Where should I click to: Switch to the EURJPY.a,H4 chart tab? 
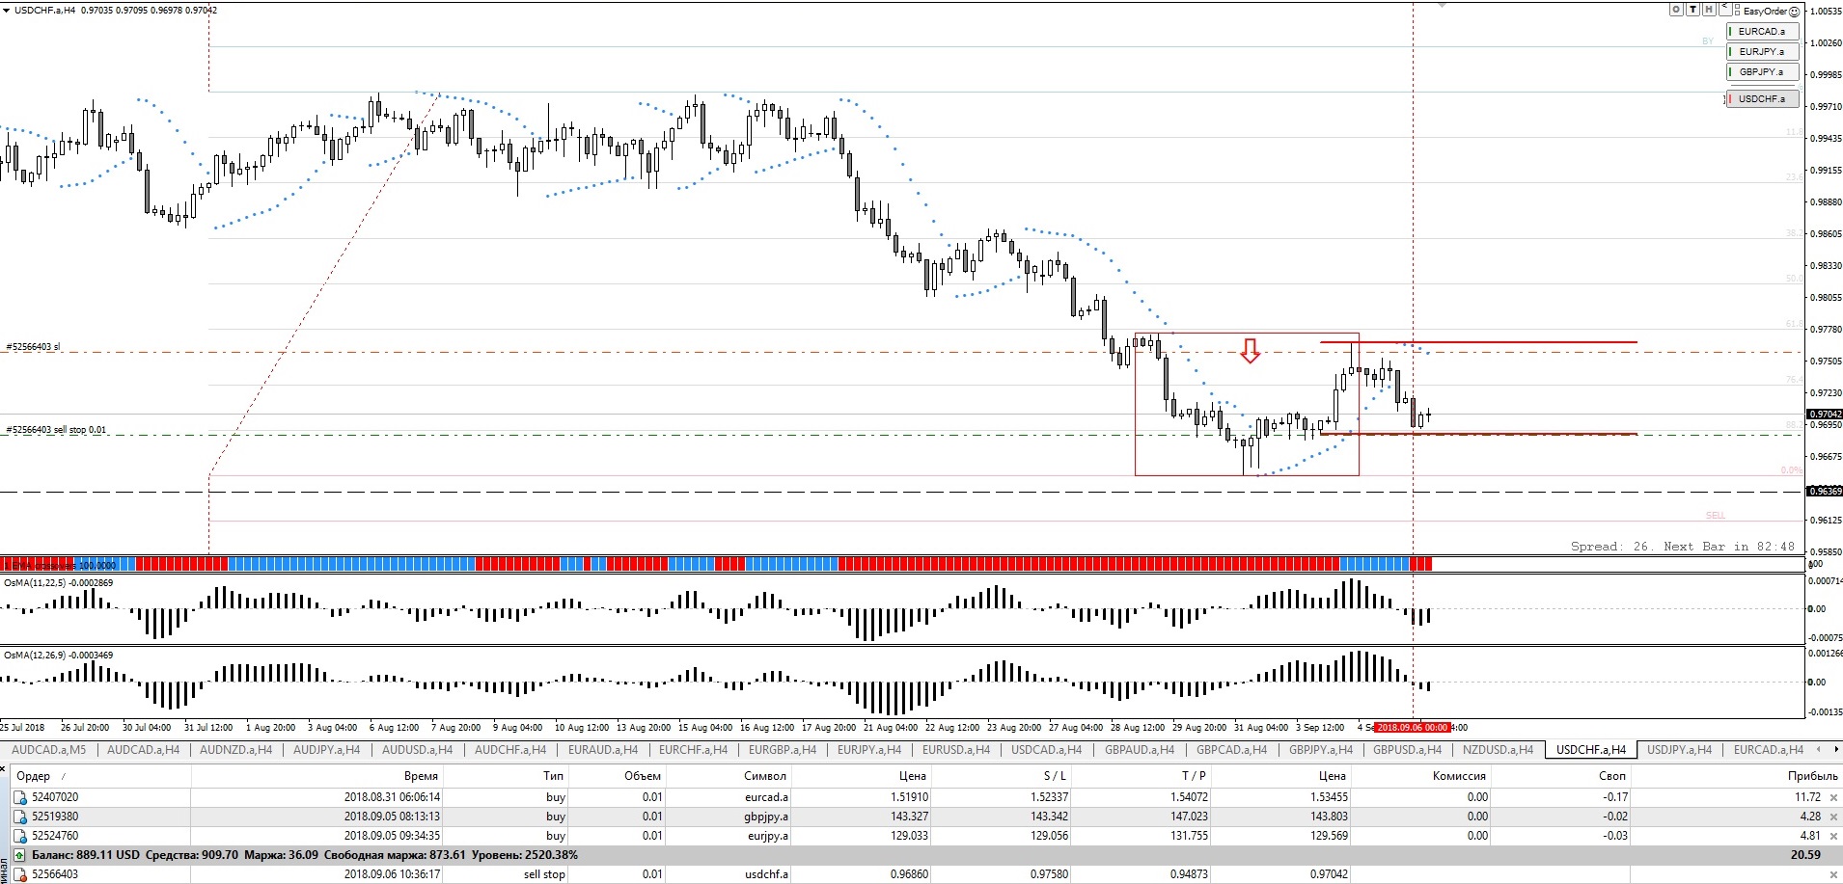(x=869, y=749)
